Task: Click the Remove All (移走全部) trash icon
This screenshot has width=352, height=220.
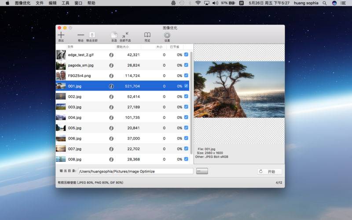Action: click(92, 35)
